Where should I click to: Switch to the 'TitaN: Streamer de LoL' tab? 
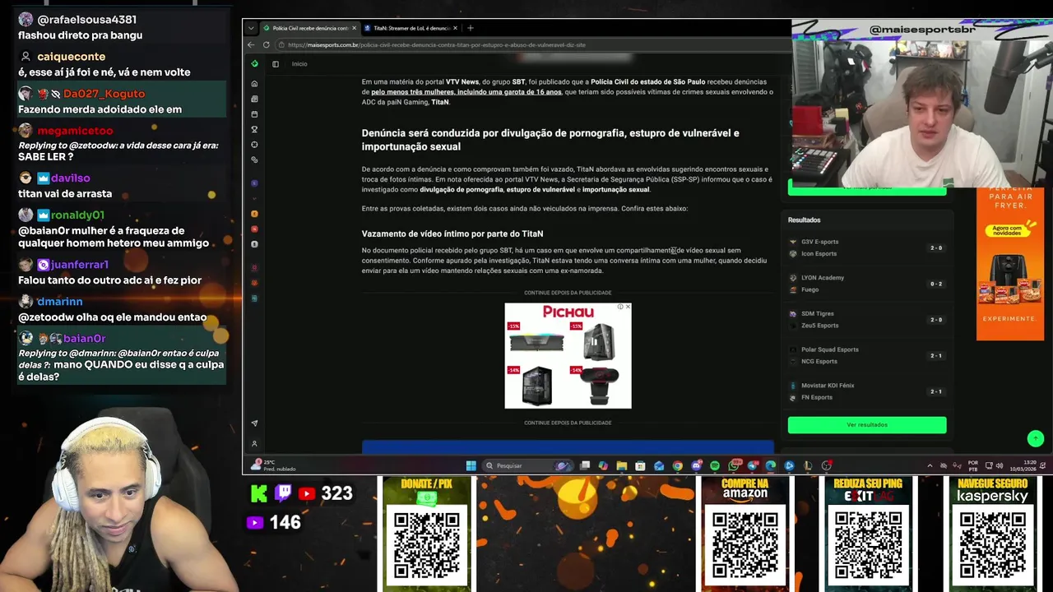(x=409, y=28)
